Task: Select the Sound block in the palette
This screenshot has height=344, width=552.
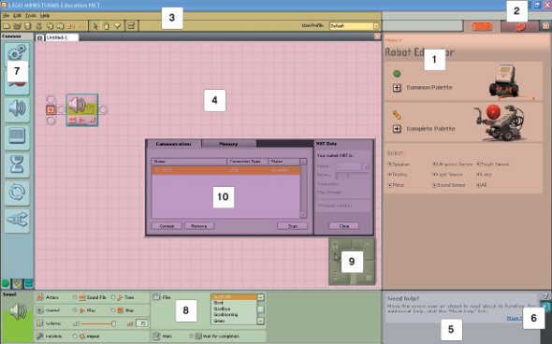Action: point(17,109)
